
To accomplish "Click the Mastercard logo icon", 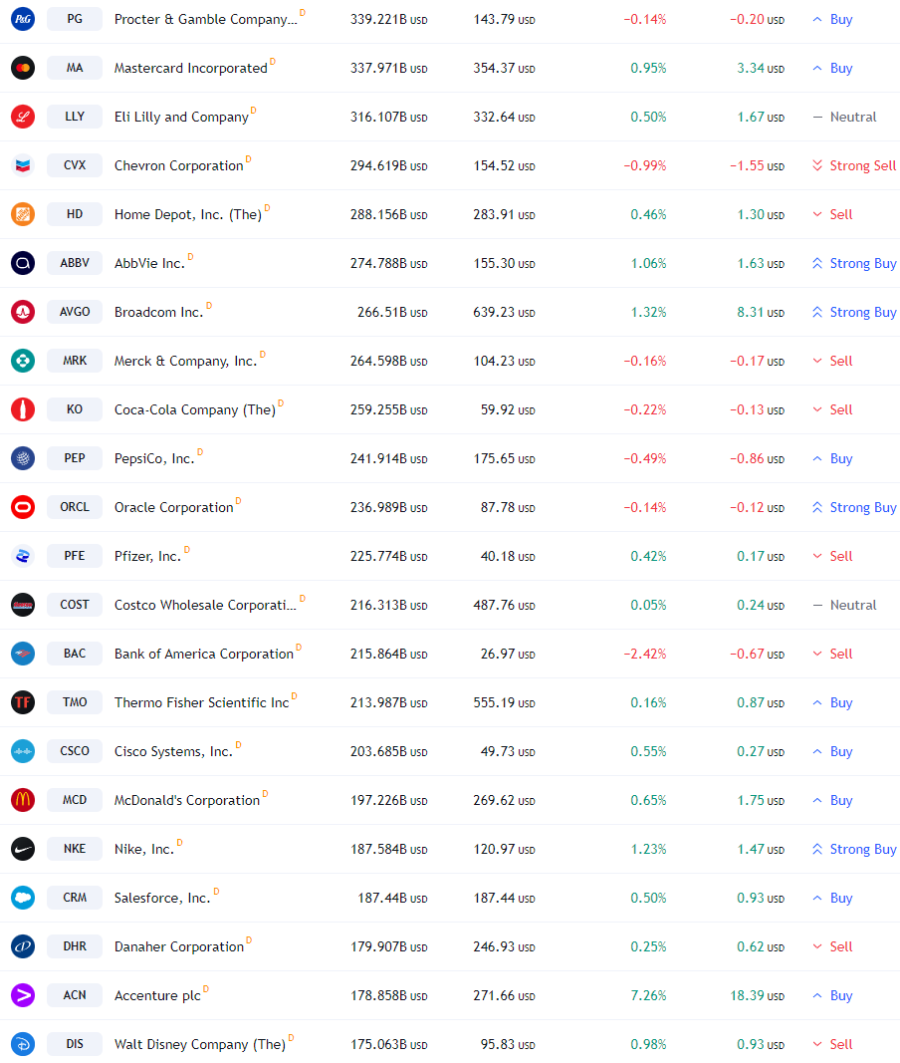I will (23, 68).
